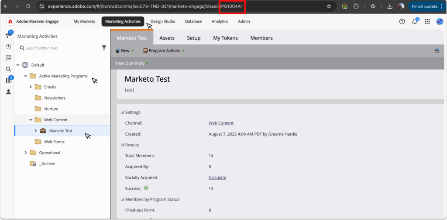Switch to the My Tokens tab
Screen dimensions: 447x220
225,38
